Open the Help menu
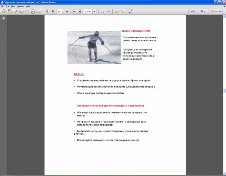This screenshot has height=176, width=226. (28, 6)
